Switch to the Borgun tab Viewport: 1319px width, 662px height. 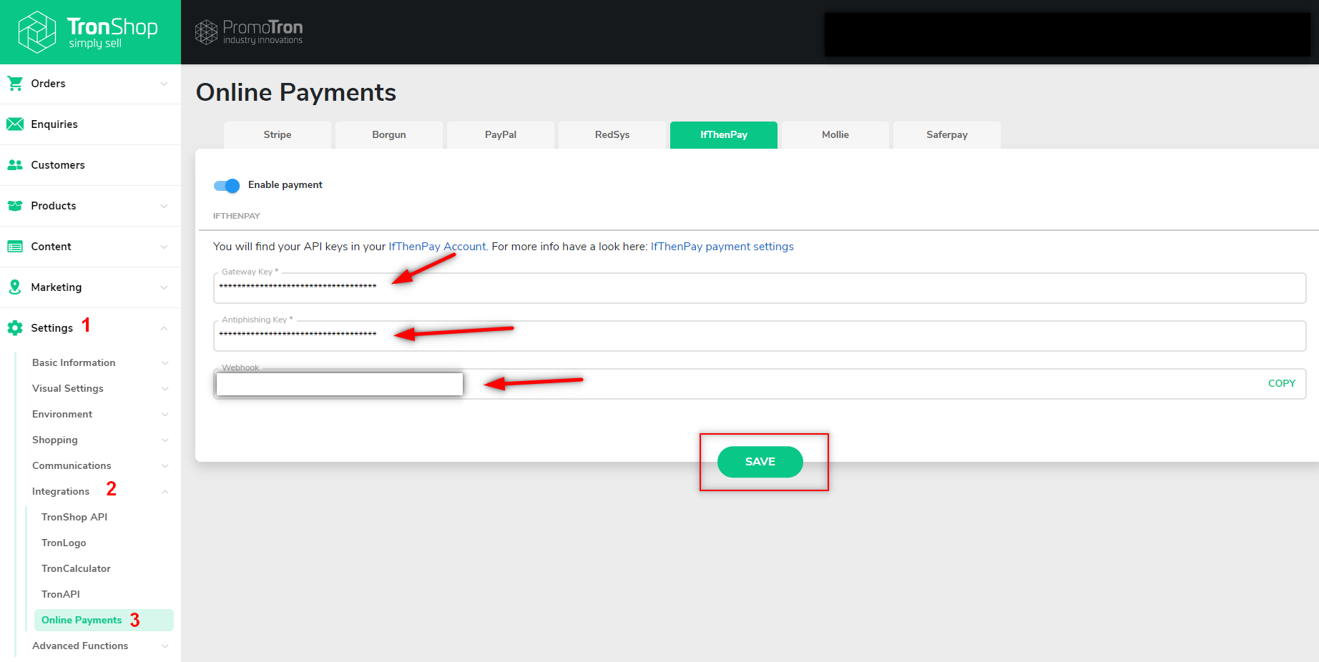tap(389, 135)
